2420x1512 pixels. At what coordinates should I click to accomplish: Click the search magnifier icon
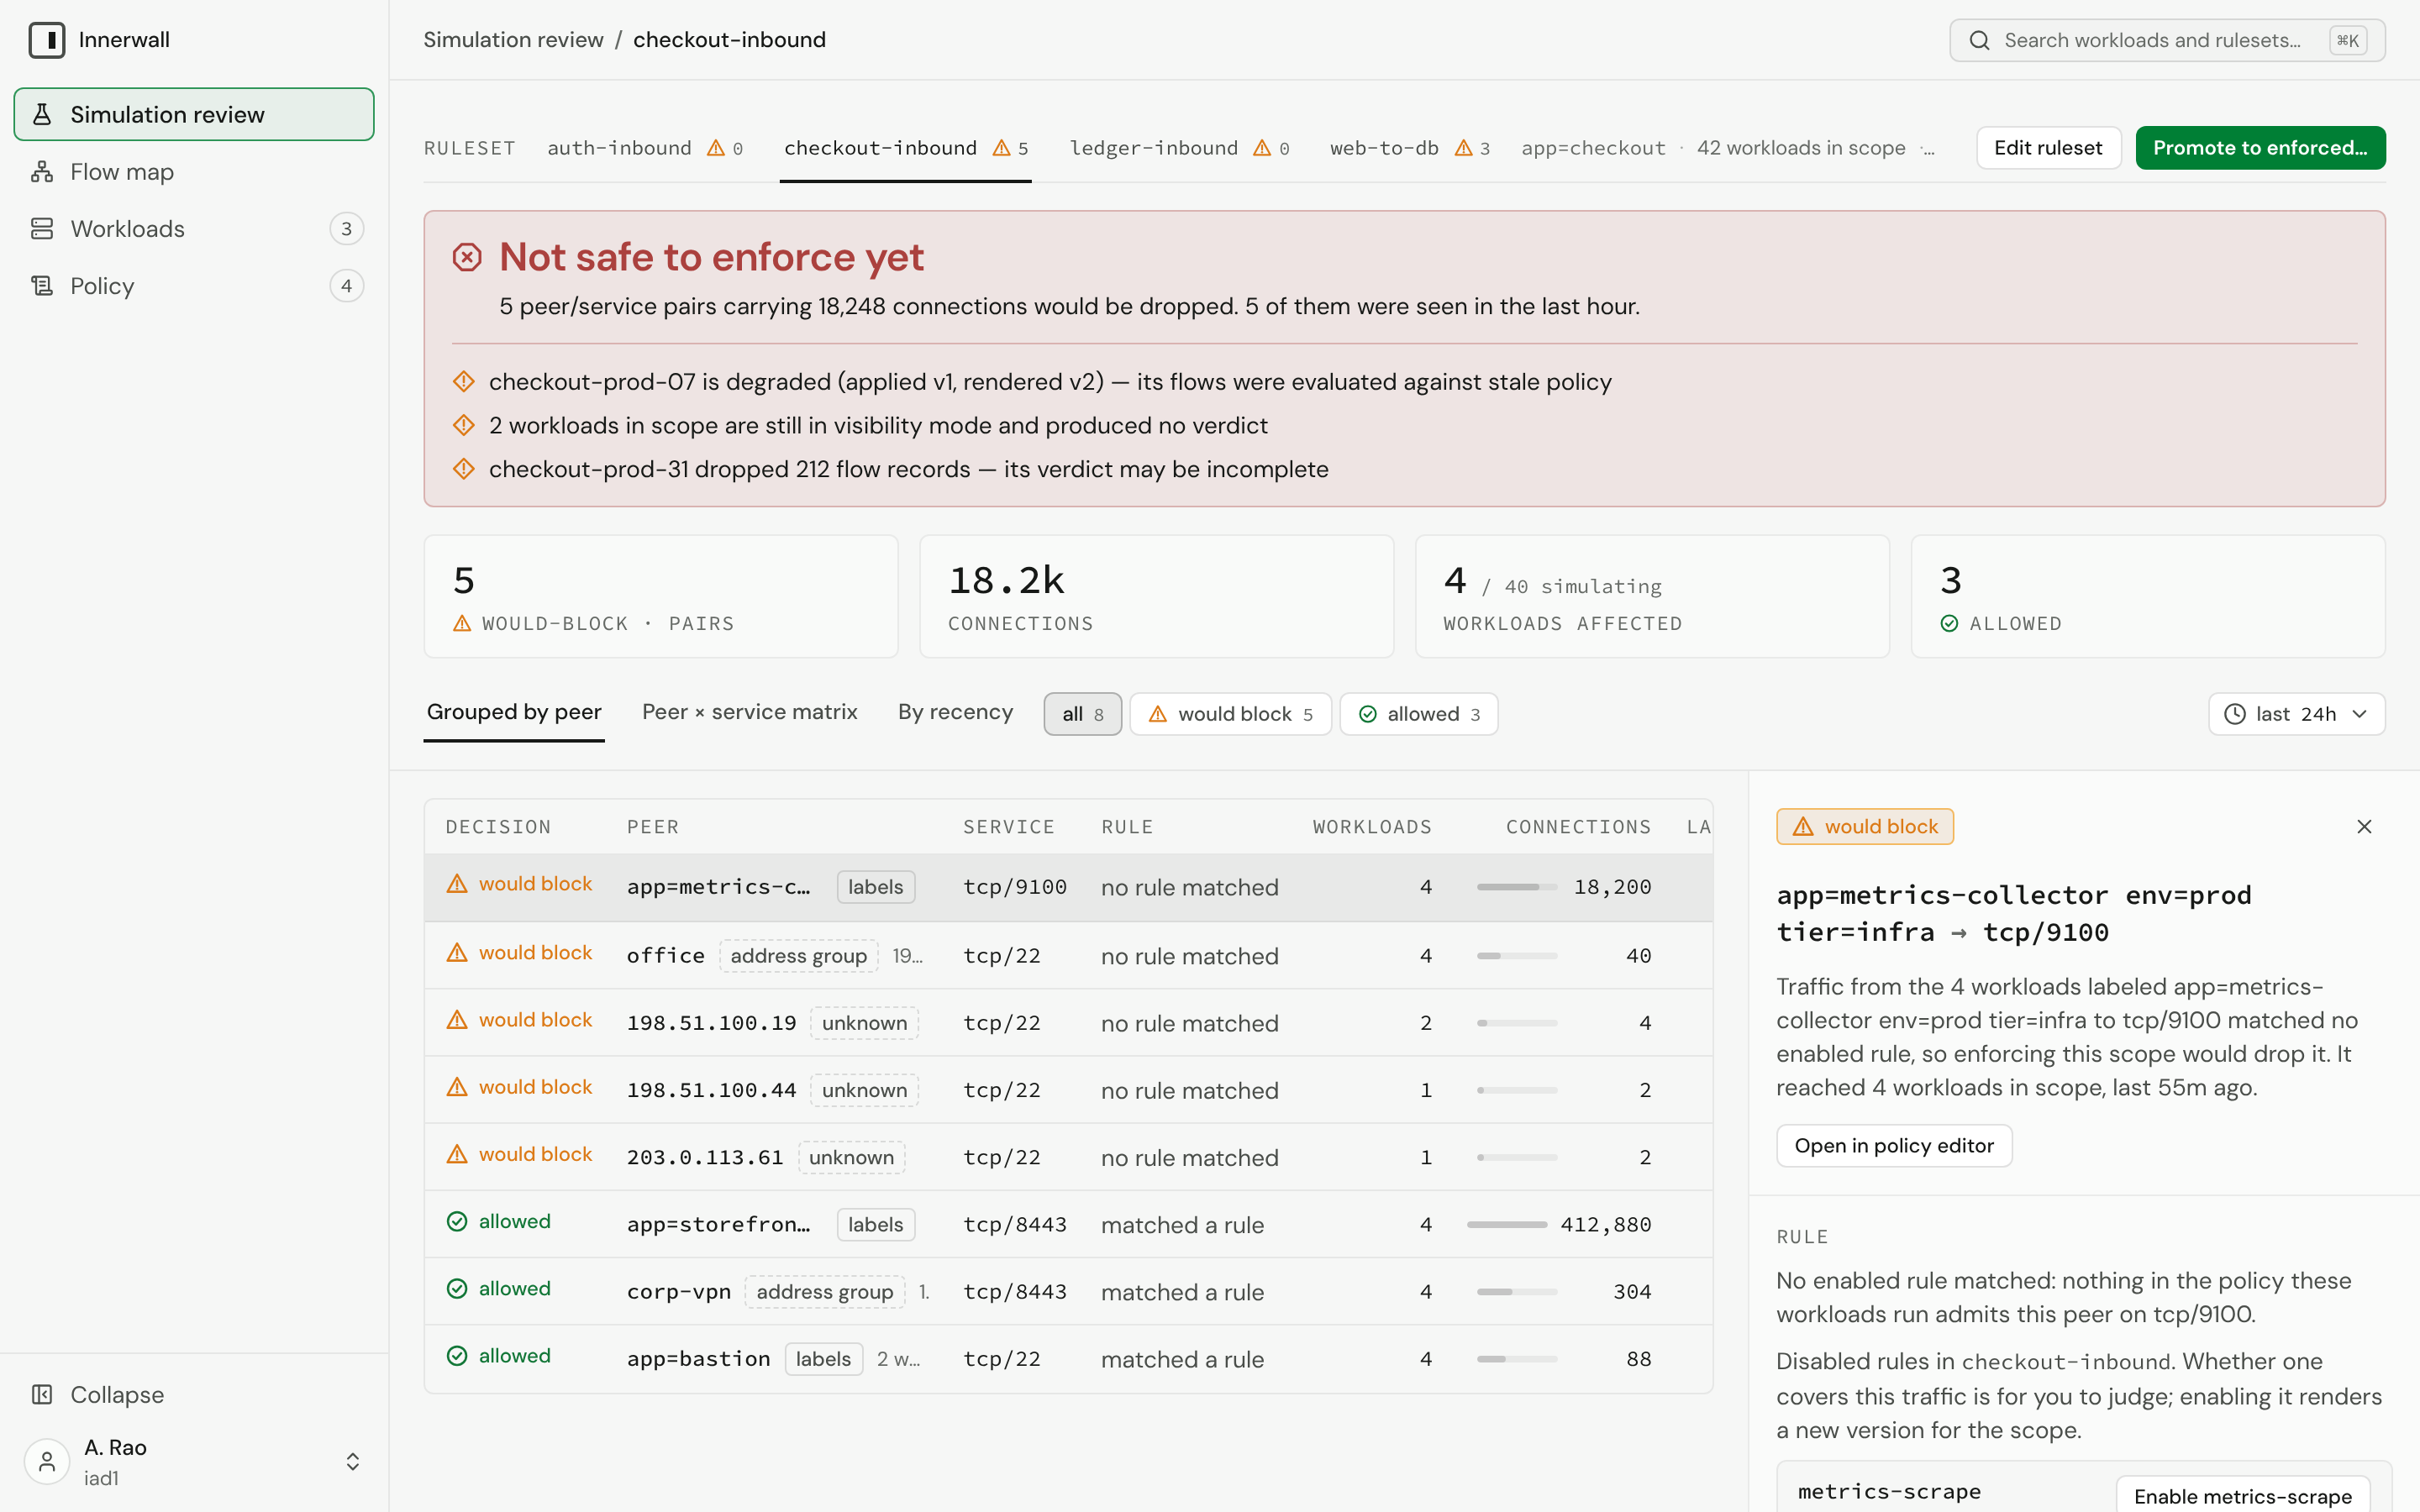[1979, 40]
